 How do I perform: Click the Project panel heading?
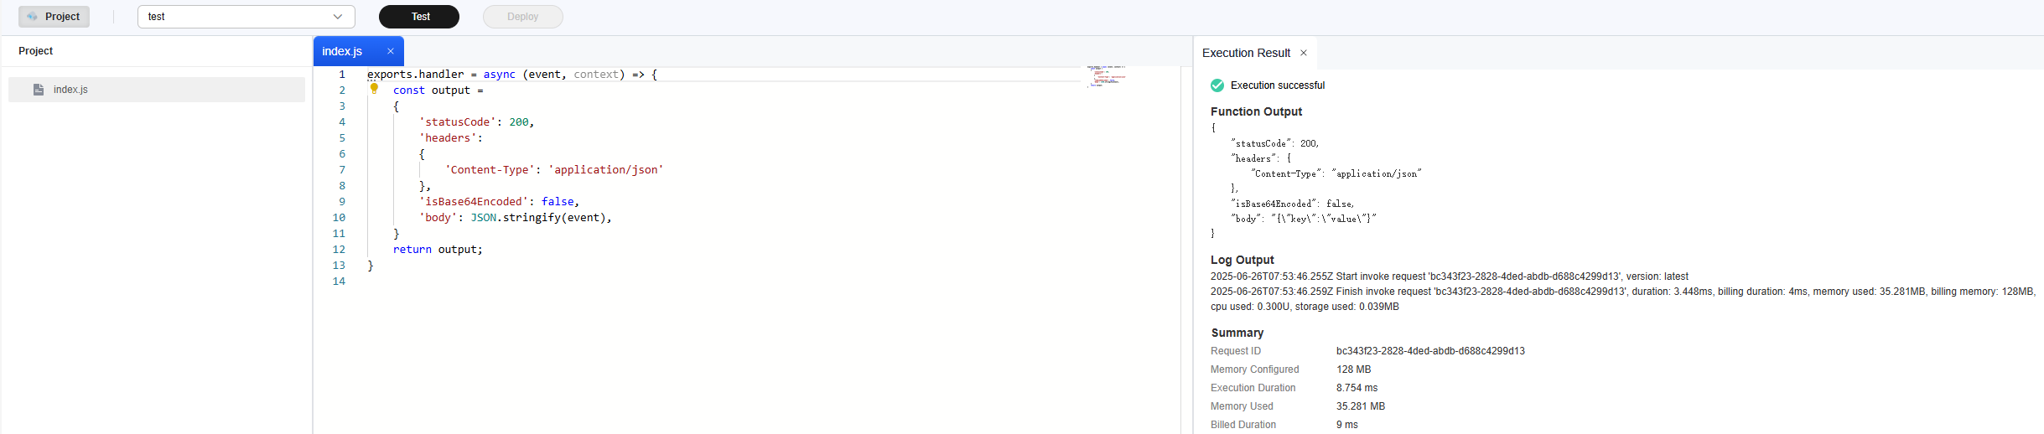click(35, 51)
